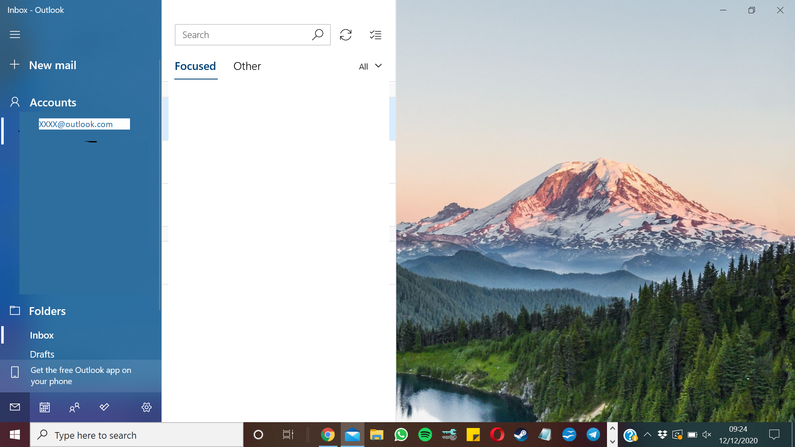Viewport: 795px width, 447px height.
Task: Open Mail settings gear
Action: click(146, 407)
